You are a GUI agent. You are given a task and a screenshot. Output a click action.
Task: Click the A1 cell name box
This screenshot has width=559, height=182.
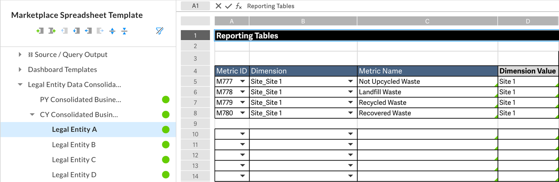point(195,6)
